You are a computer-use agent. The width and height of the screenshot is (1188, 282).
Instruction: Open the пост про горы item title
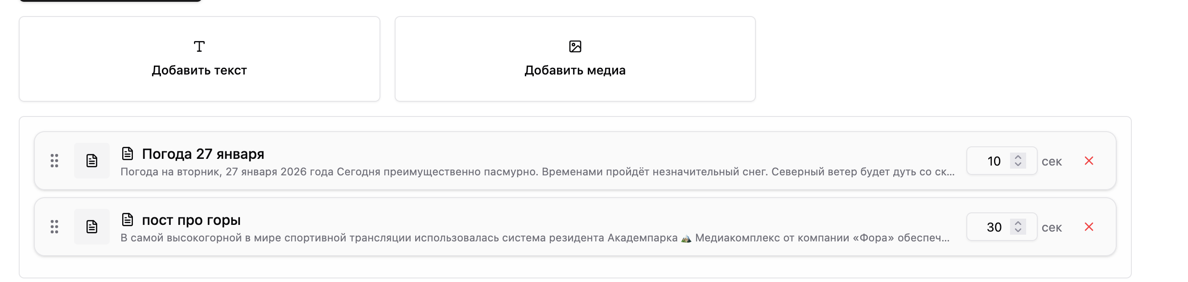(191, 220)
